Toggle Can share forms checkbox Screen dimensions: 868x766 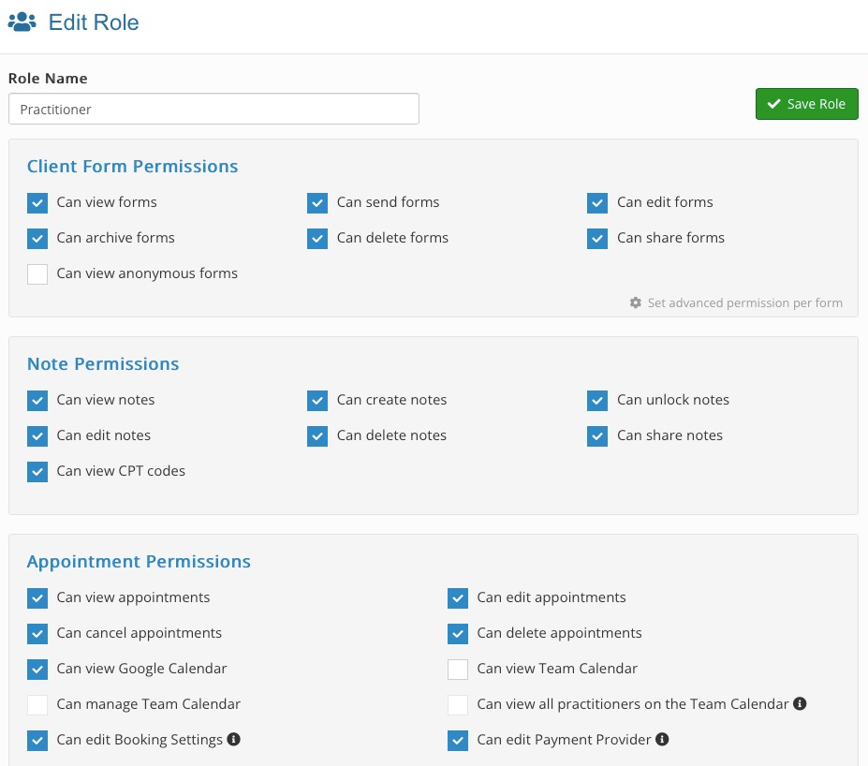coord(597,239)
